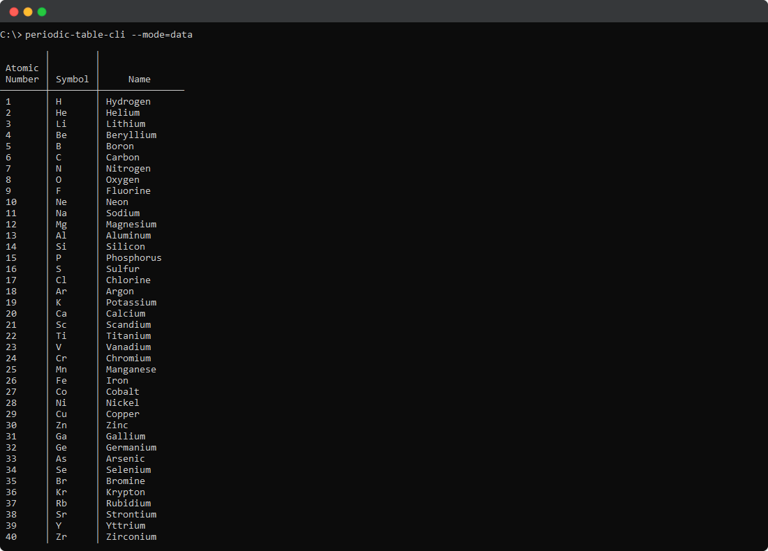
Task: Click the yellow minimize traffic light
Action: point(27,12)
